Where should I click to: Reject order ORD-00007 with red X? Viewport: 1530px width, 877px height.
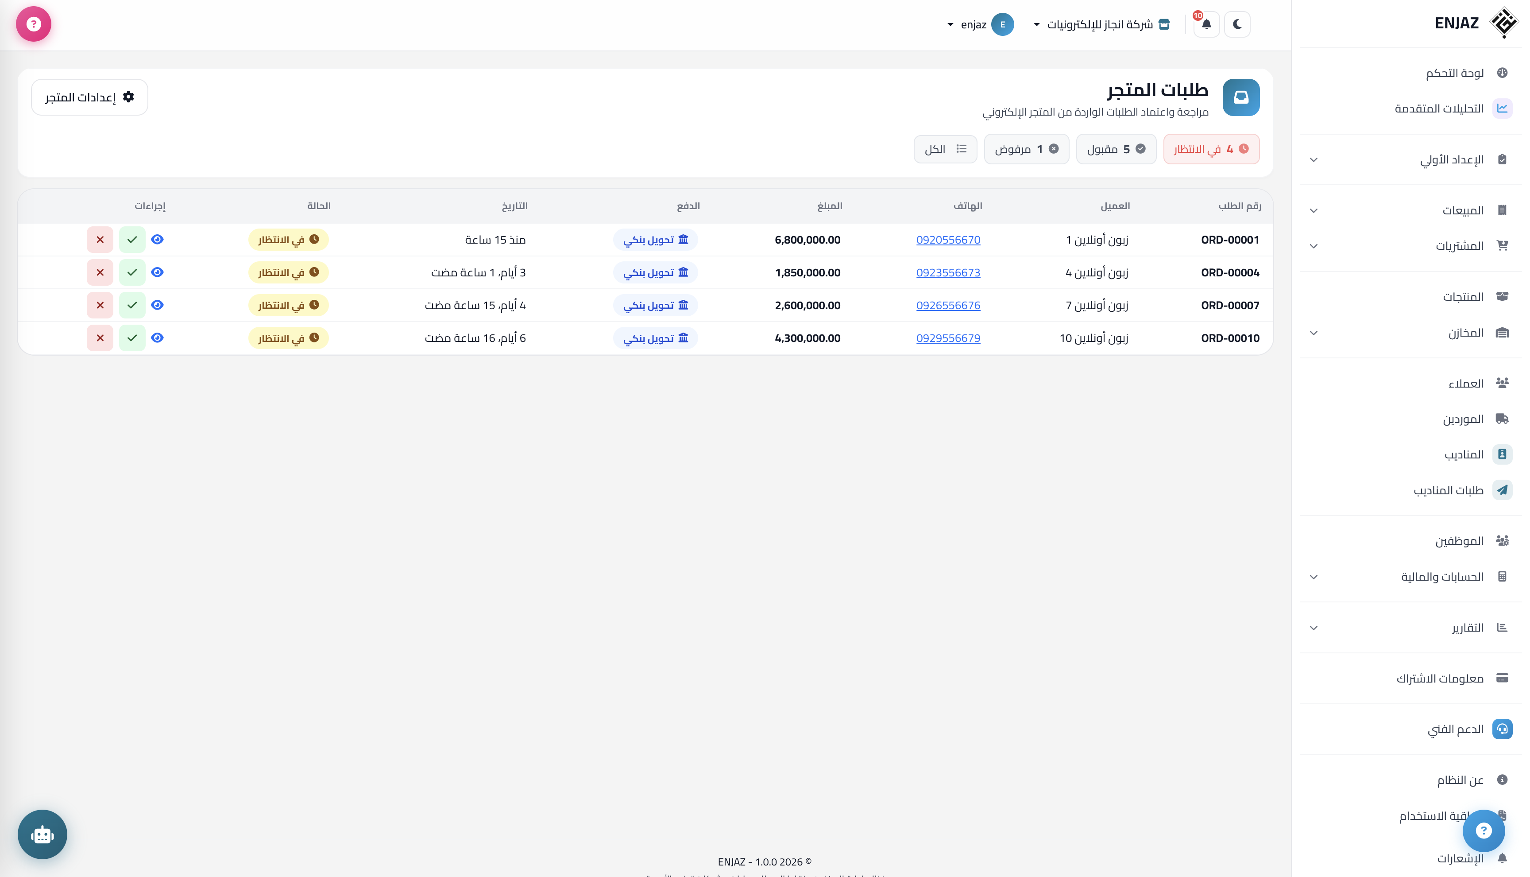point(100,305)
